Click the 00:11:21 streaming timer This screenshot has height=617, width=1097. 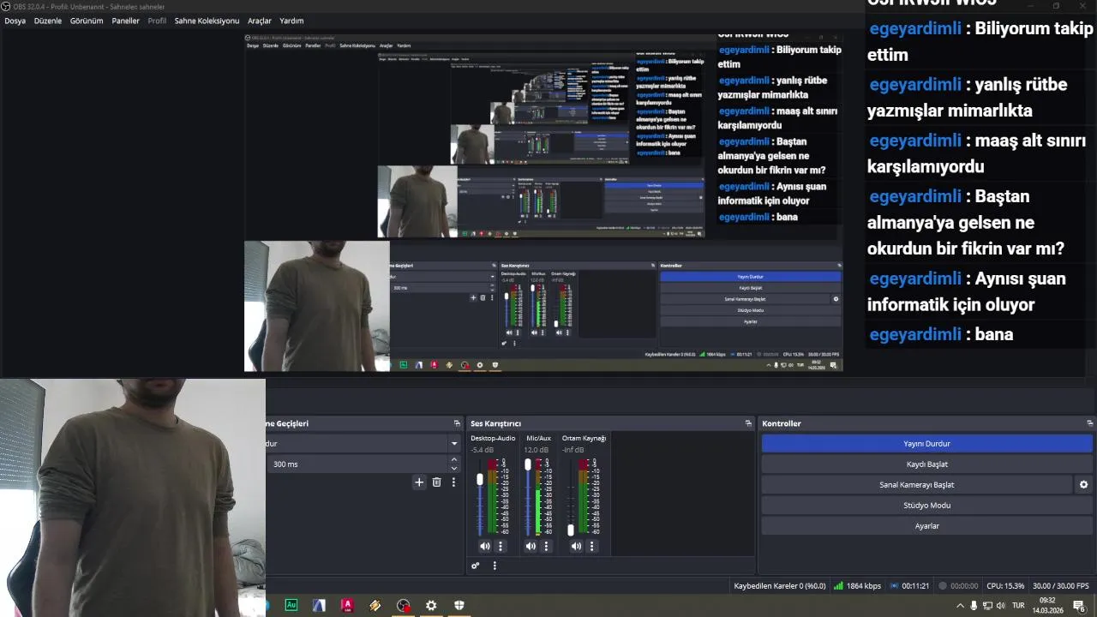(x=909, y=586)
